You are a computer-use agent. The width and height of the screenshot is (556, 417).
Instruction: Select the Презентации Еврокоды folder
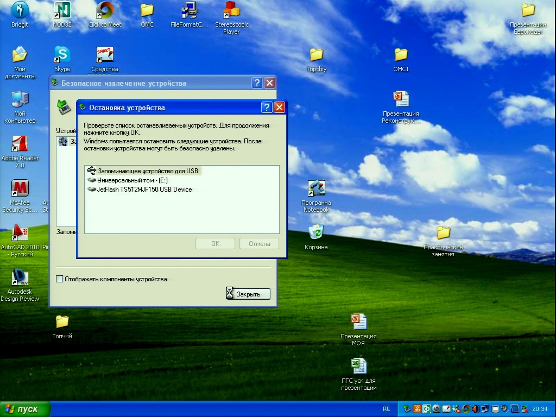coord(528,18)
